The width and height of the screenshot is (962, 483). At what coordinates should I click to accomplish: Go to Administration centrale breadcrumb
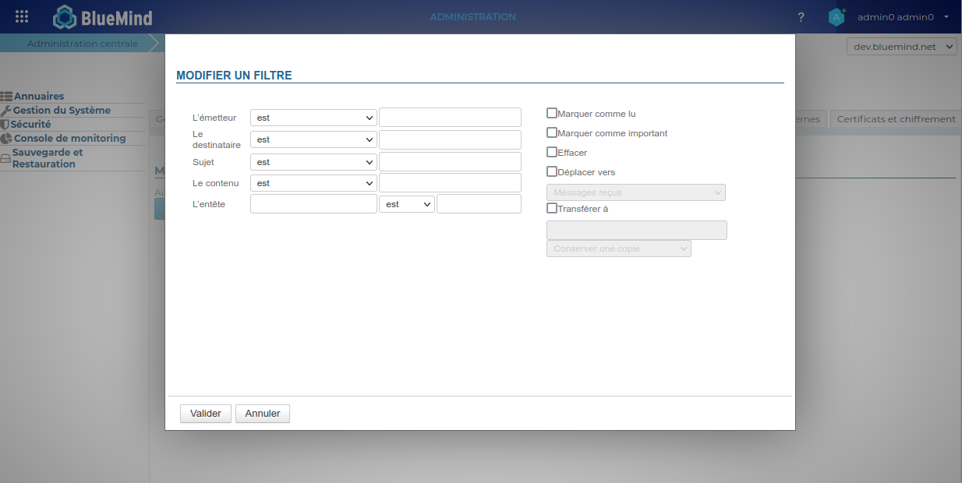[83, 44]
